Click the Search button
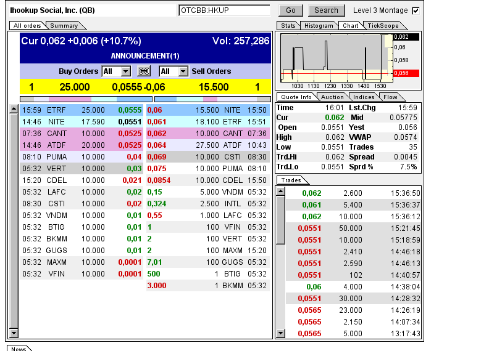489x351 pixels. pos(326,10)
